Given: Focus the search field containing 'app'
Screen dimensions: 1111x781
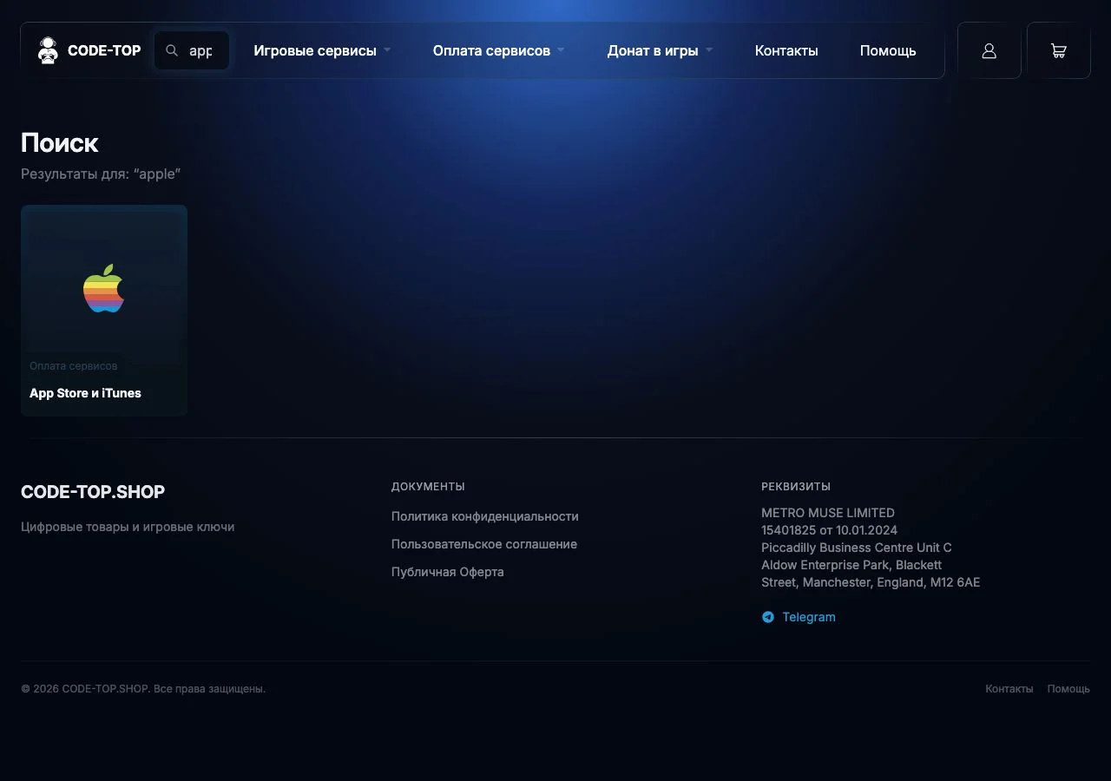Looking at the screenshot, I should (192, 50).
